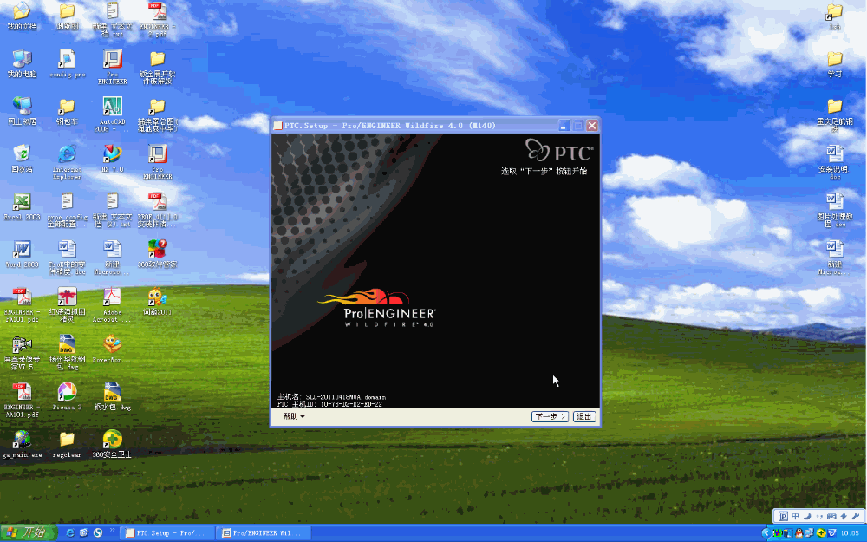Expand hidden system tray icons arrow
The height and width of the screenshot is (542, 867).
[x=766, y=533]
